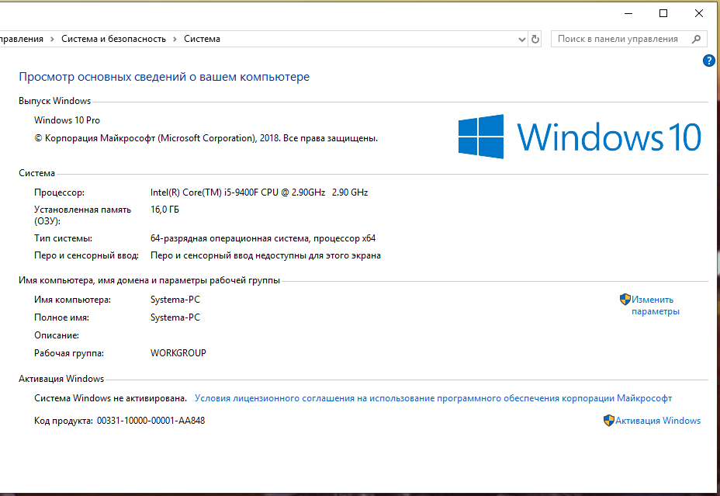Select the Имя компьютера value Systema-PC

point(175,300)
